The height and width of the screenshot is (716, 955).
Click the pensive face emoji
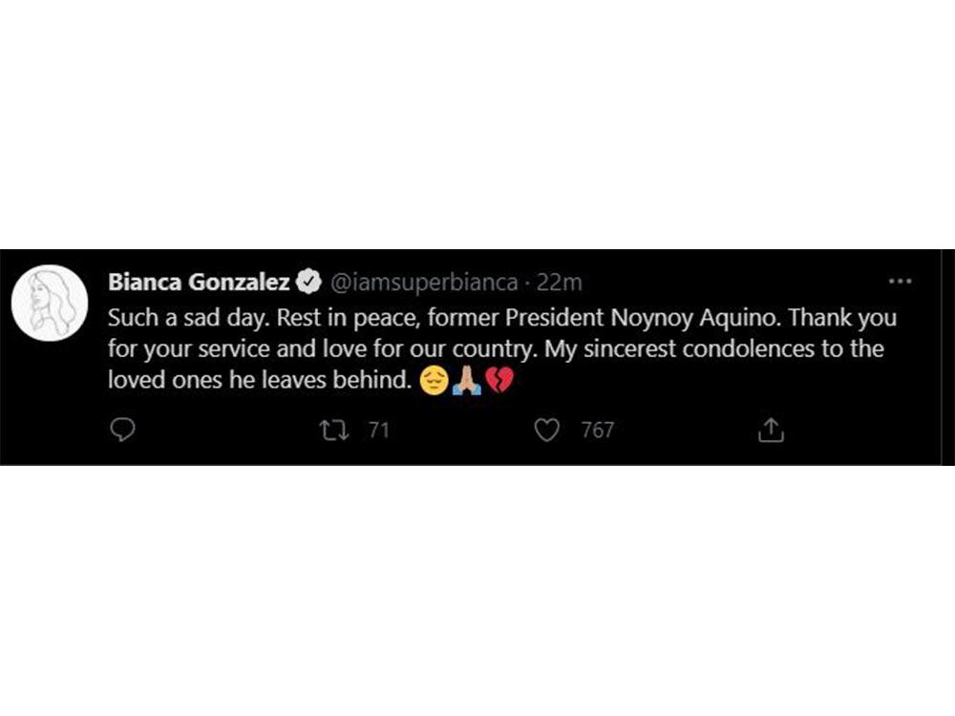434,383
